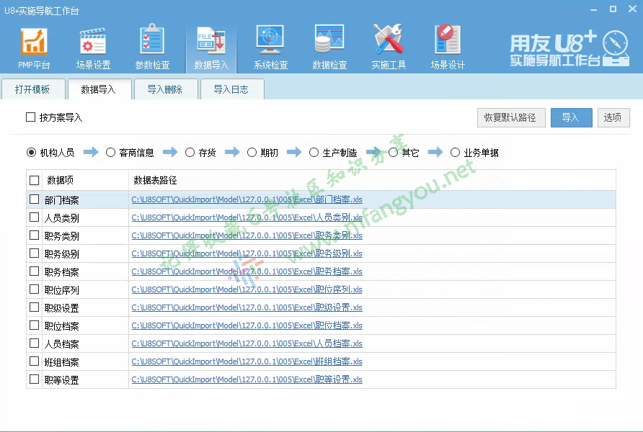The image size is (643, 432).
Task: Select the 客商信息 radio button
Action: [110, 153]
